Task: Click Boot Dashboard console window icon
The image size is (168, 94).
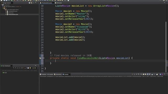Action: tap(28, 68)
